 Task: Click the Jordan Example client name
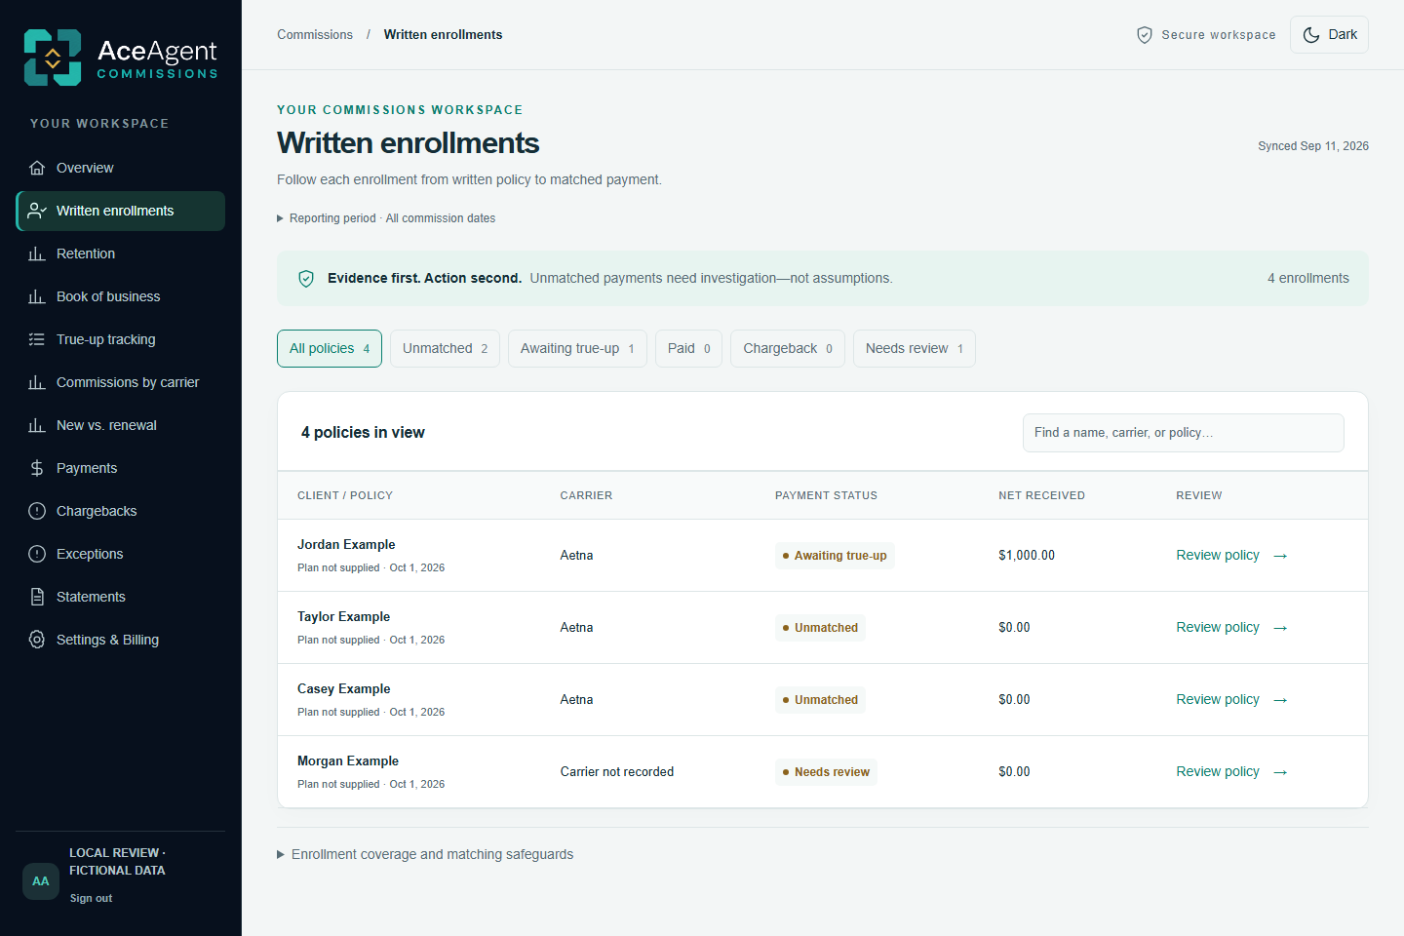click(x=346, y=545)
